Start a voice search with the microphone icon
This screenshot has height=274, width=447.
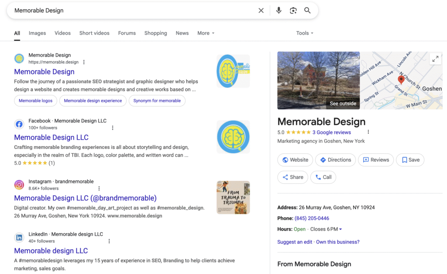click(x=279, y=10)
